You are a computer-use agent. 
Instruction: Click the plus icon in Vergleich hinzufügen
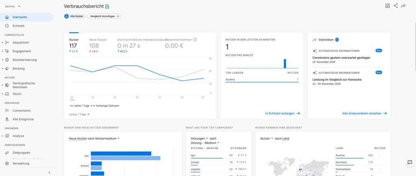118,16
